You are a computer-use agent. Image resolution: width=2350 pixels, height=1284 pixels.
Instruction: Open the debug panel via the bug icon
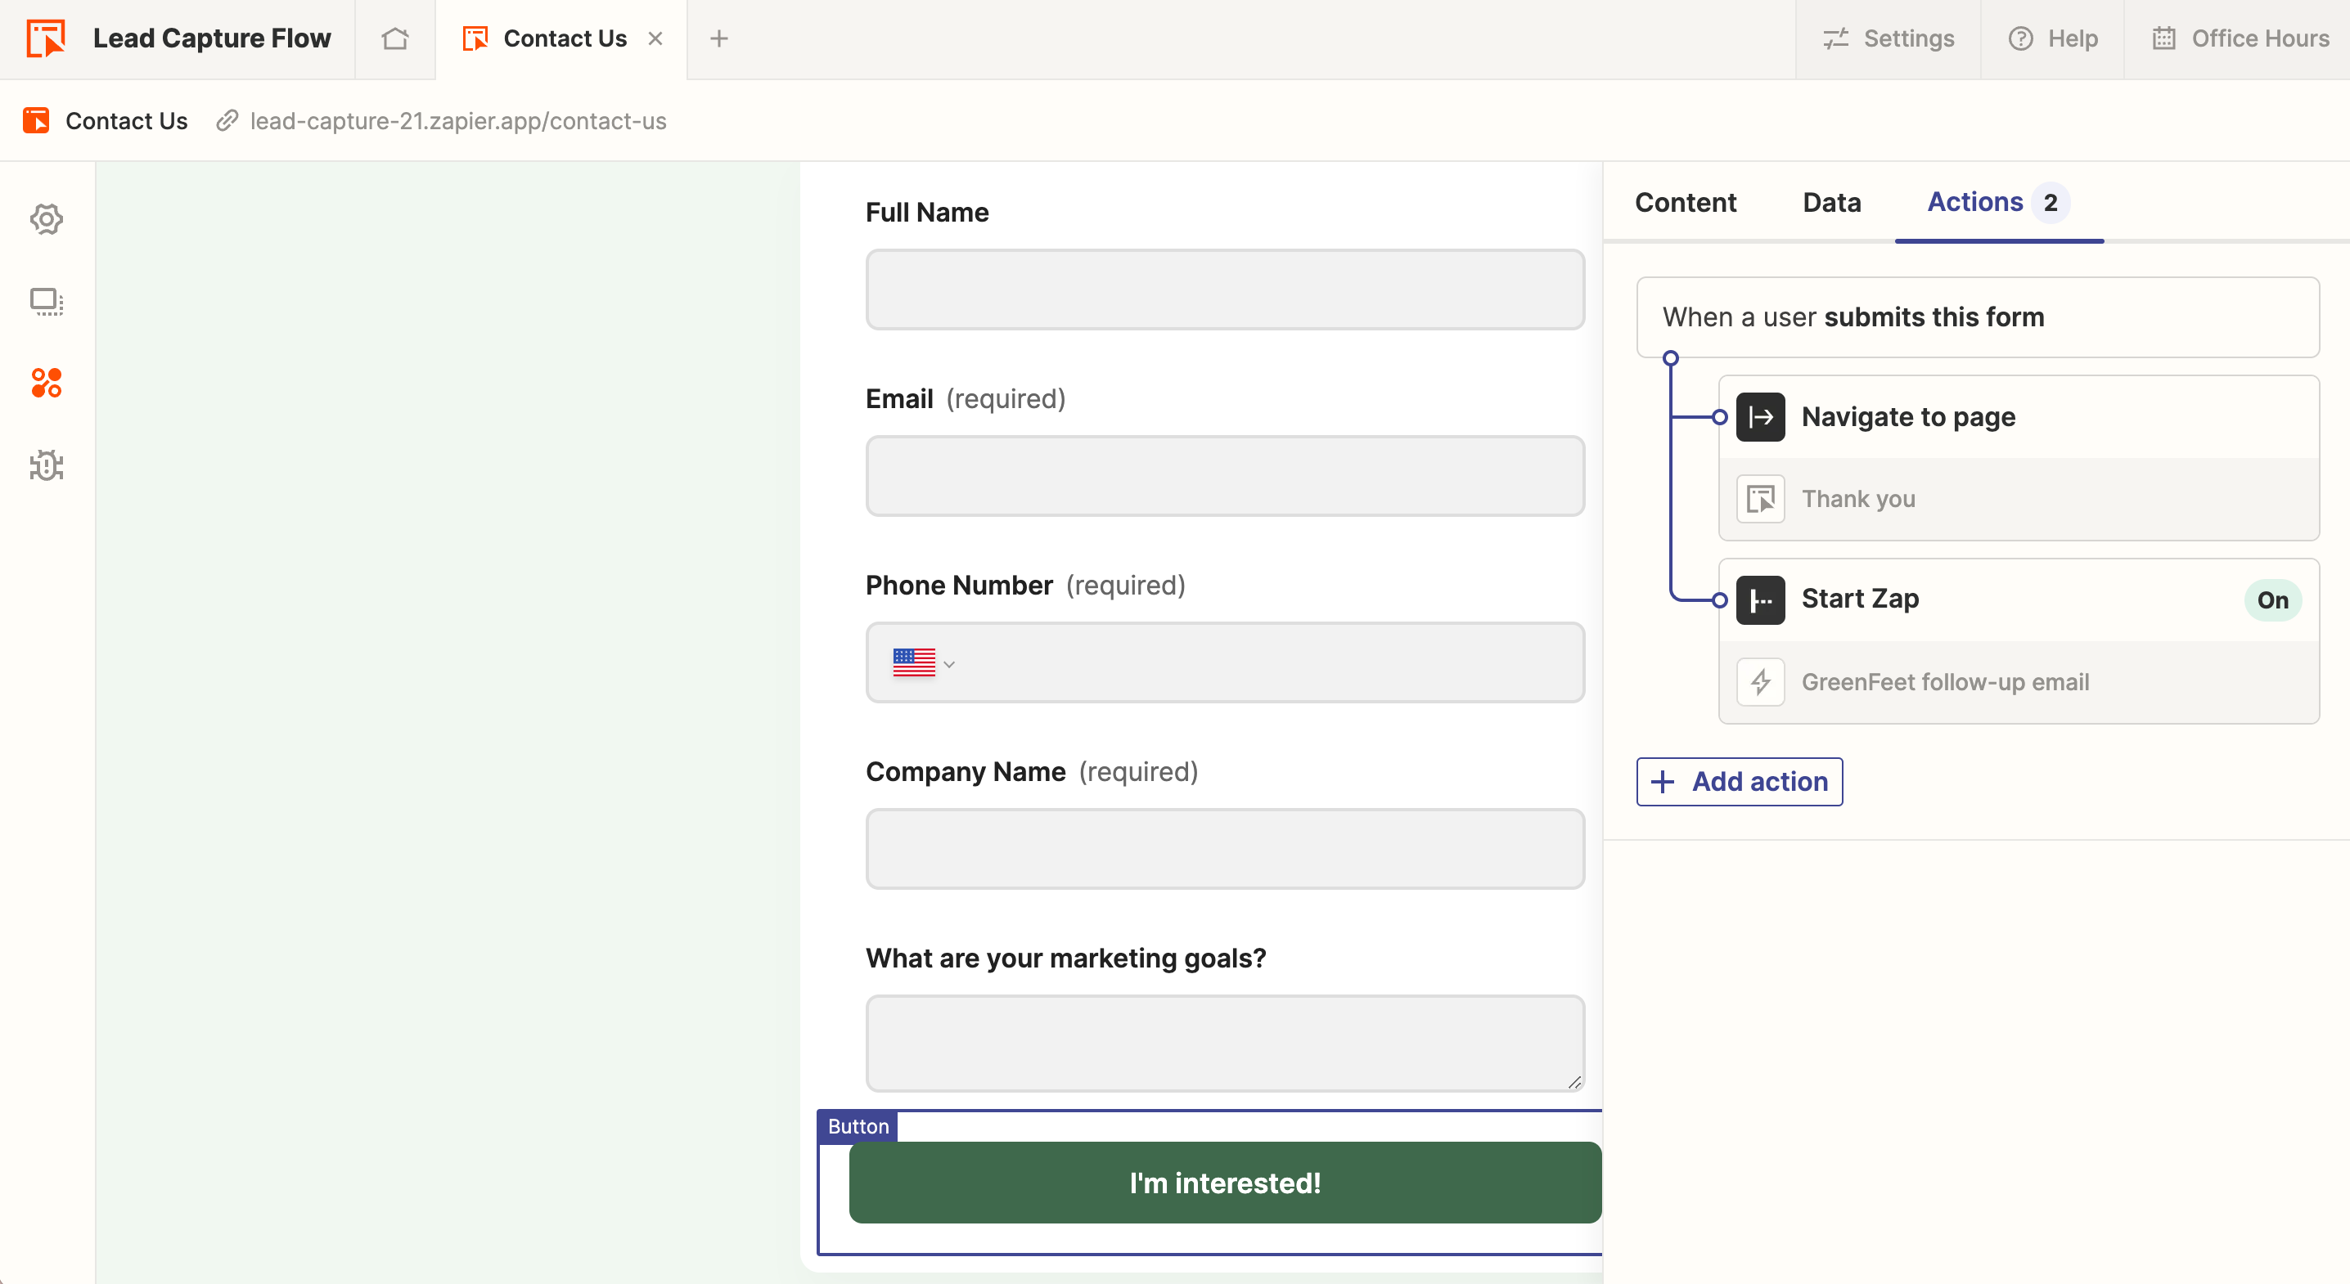tap(47, 465)
